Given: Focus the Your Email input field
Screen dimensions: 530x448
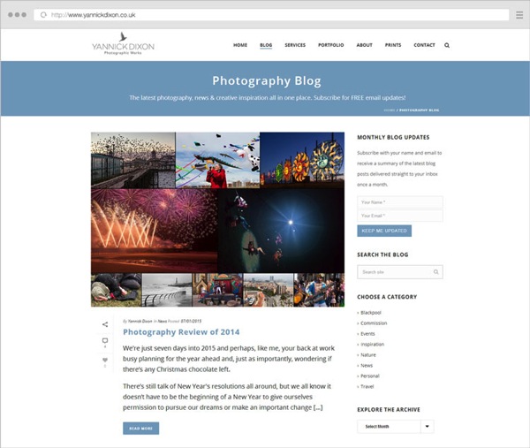Looking at the screenshot, I should [400, 216].
